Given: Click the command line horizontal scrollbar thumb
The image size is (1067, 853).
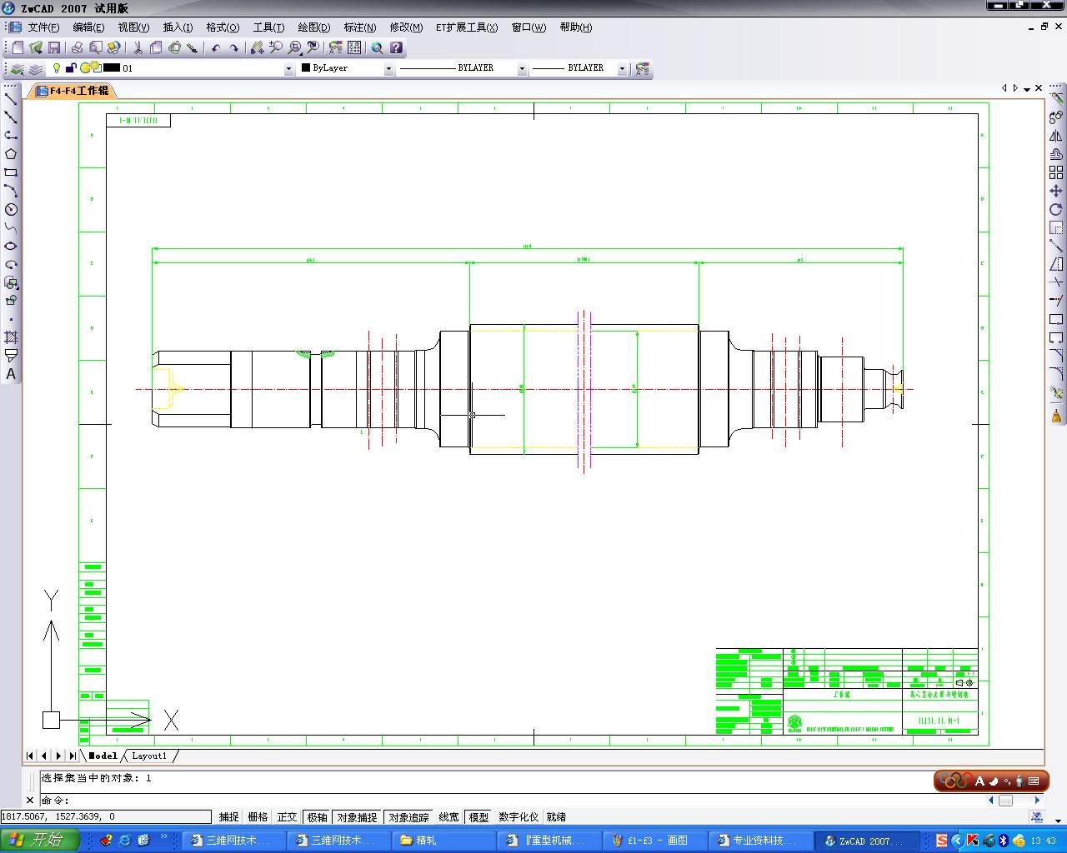Looking at the screenshot, I should [x=1006, y=801].
